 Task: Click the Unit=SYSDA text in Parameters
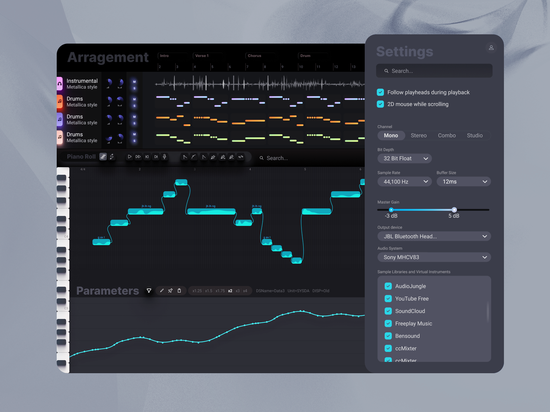coord(298,291)
